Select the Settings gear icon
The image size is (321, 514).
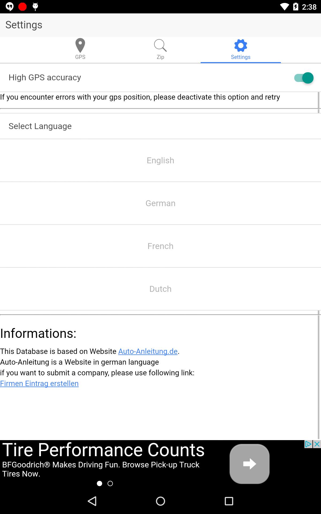point(240,46)
